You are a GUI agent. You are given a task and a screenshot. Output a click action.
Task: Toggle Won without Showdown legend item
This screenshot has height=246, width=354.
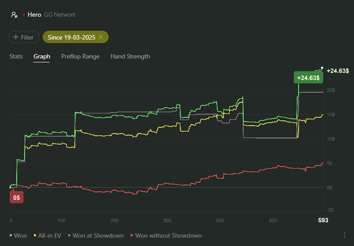[168, 235]
